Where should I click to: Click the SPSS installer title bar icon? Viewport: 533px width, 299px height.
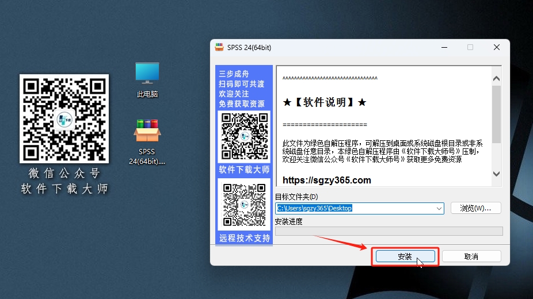tap(219, 47)
